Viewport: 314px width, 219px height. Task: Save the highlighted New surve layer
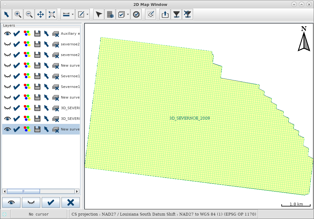(37, 129)
